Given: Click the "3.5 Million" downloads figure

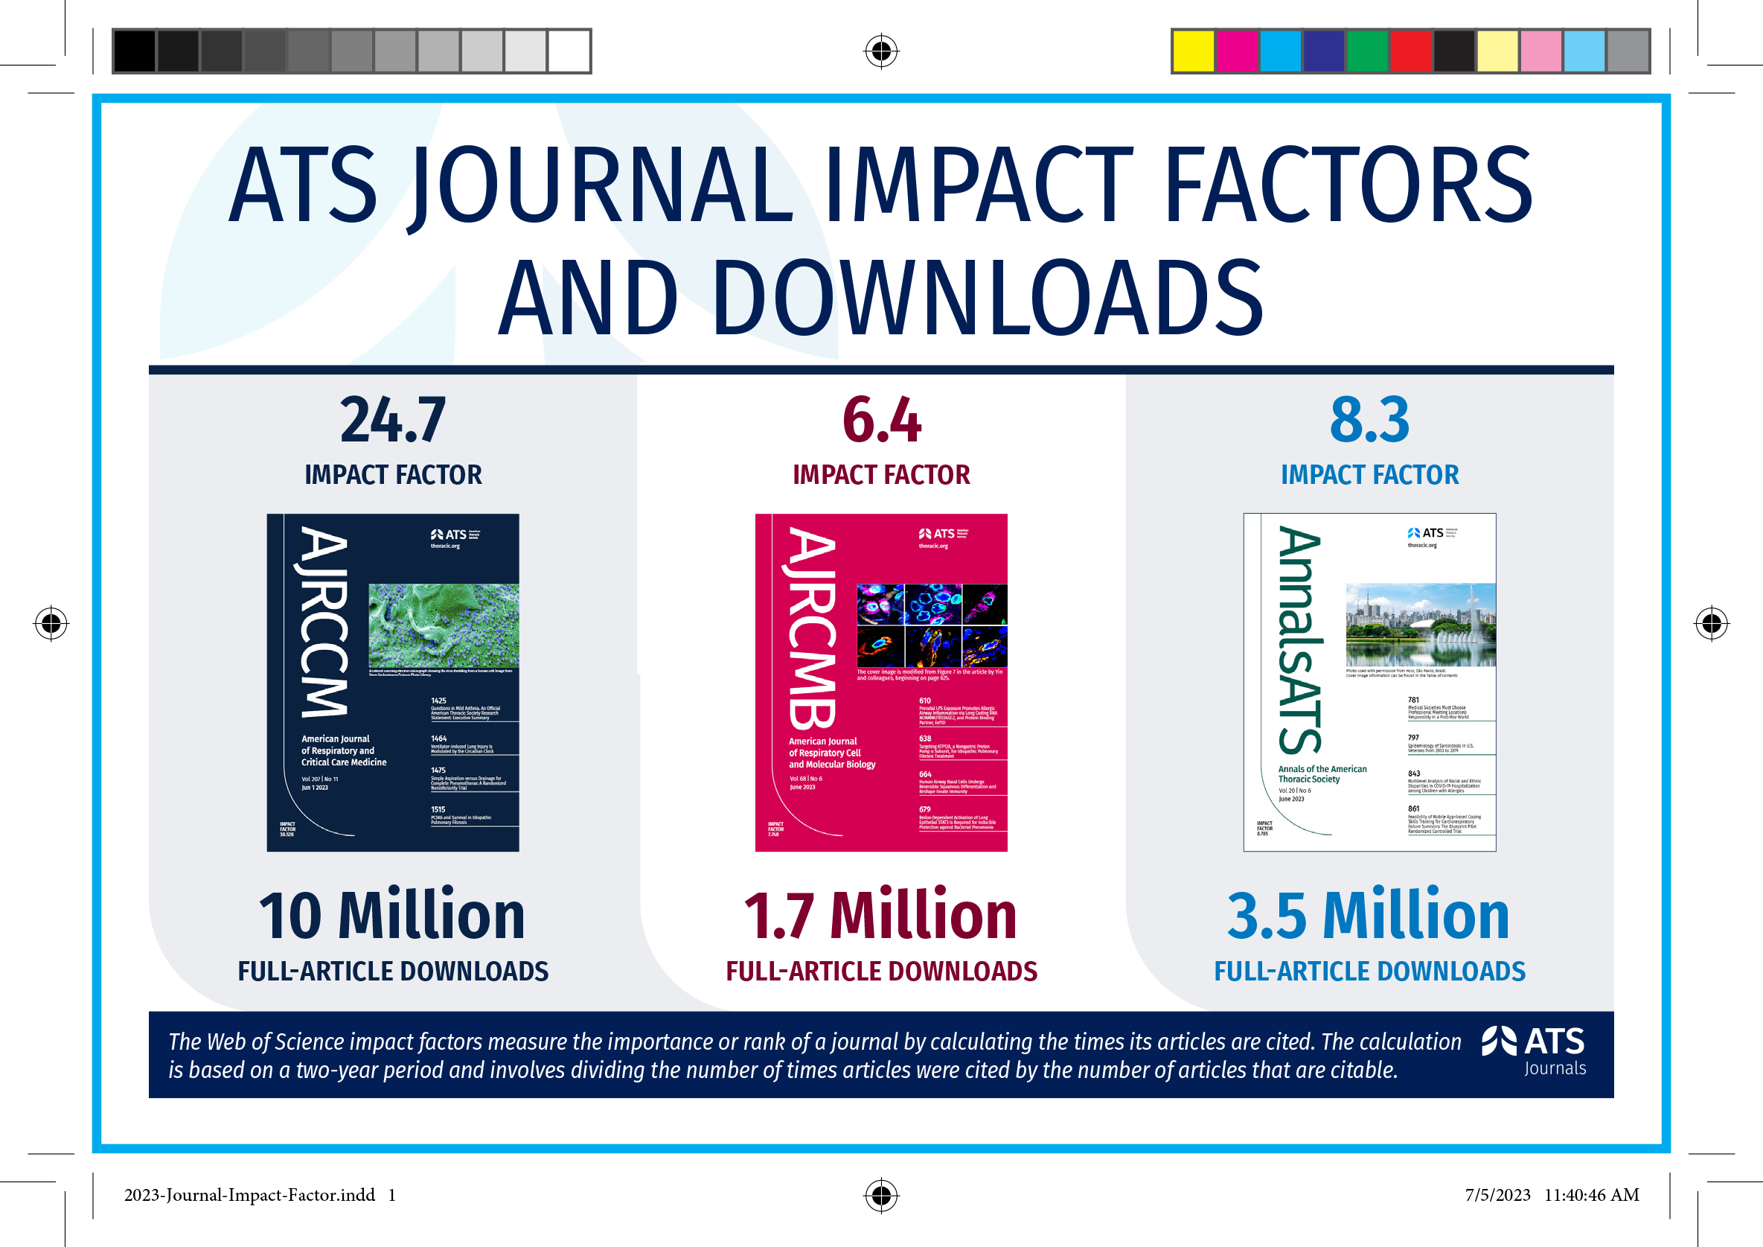Looking at the screenshot, I should click(1369, 914).
